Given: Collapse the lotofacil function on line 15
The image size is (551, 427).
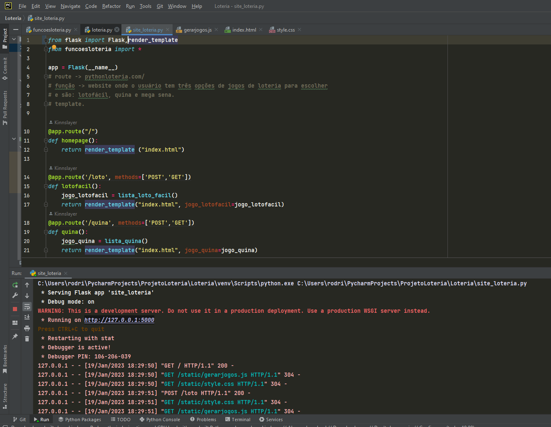Looking at the screenshot, I should pos(46,186).
